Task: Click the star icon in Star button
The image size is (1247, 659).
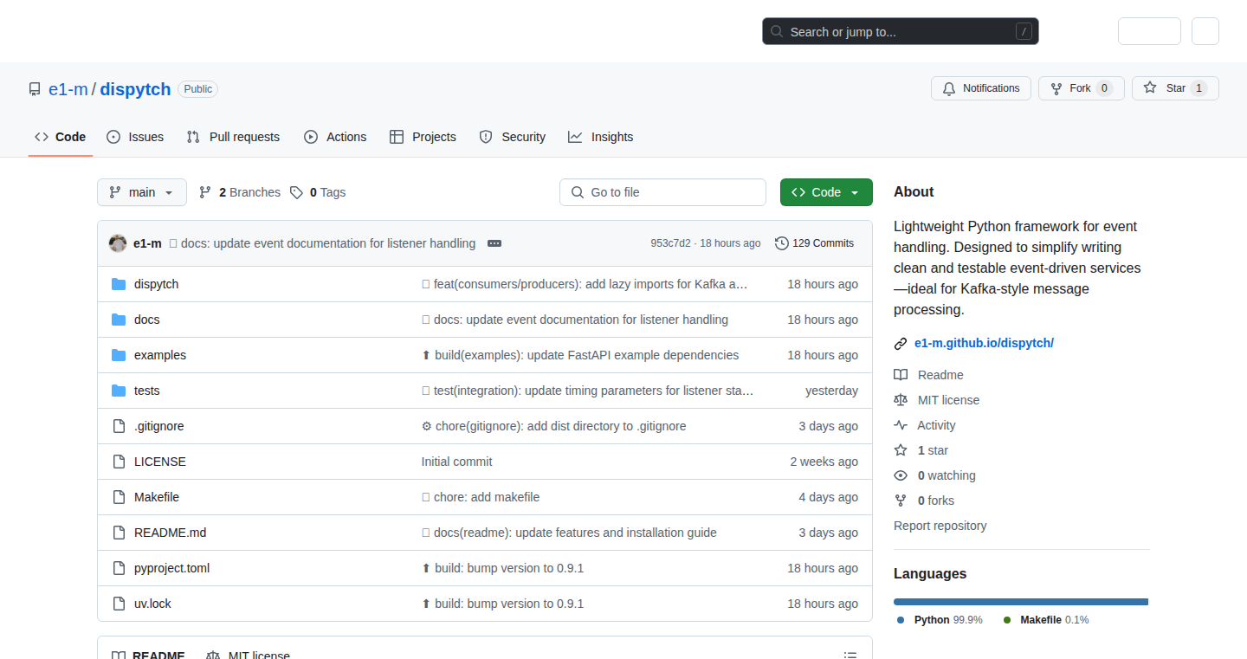Action: (1150, 88)
